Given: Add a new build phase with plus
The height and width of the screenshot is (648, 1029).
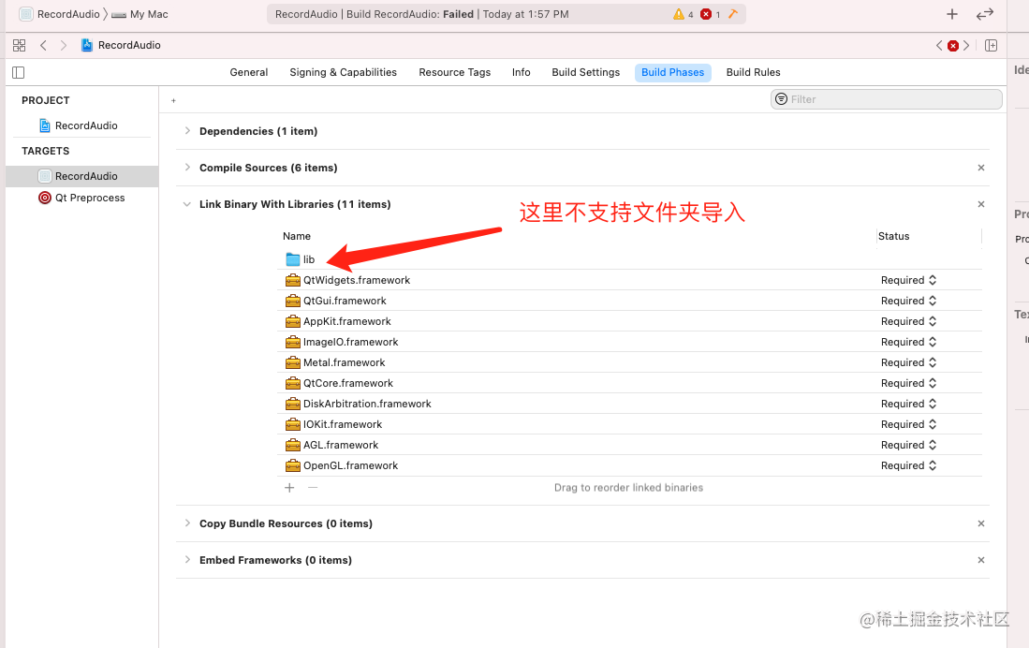Looking at the screenshot, I should 173,100.
